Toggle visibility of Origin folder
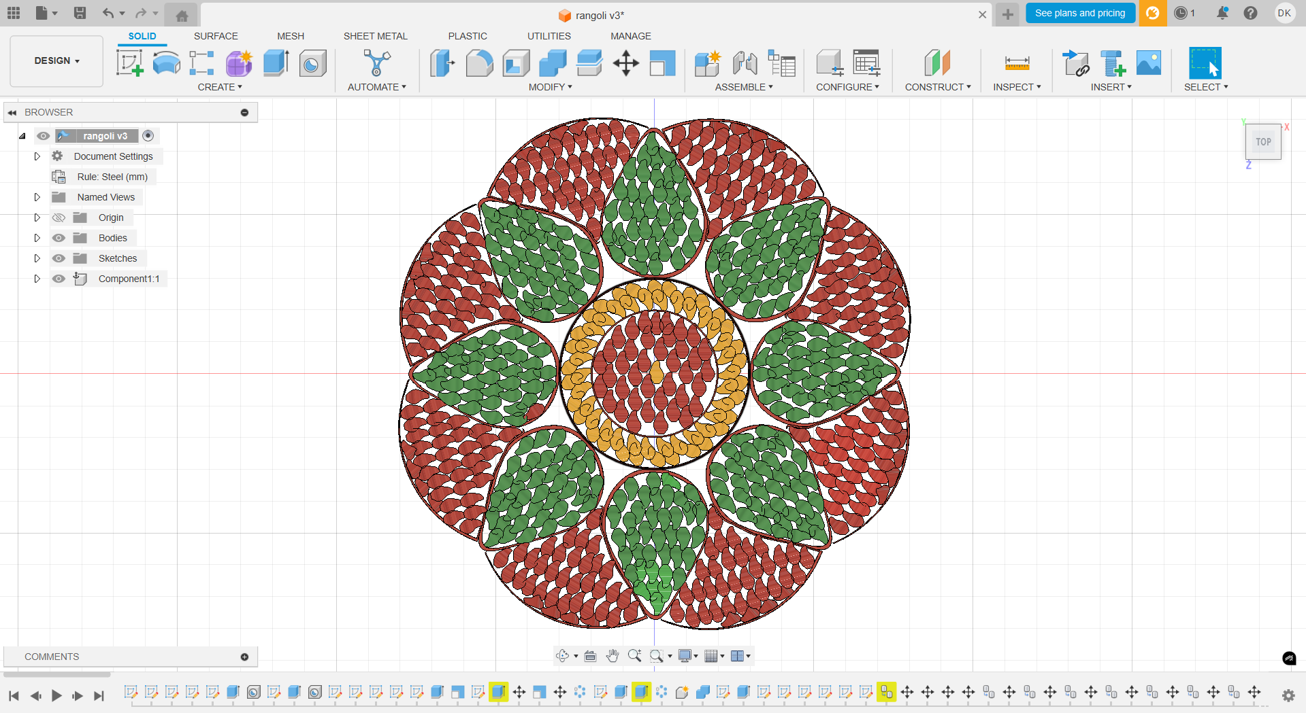1306x713 pixels. (x=59, y=218)
